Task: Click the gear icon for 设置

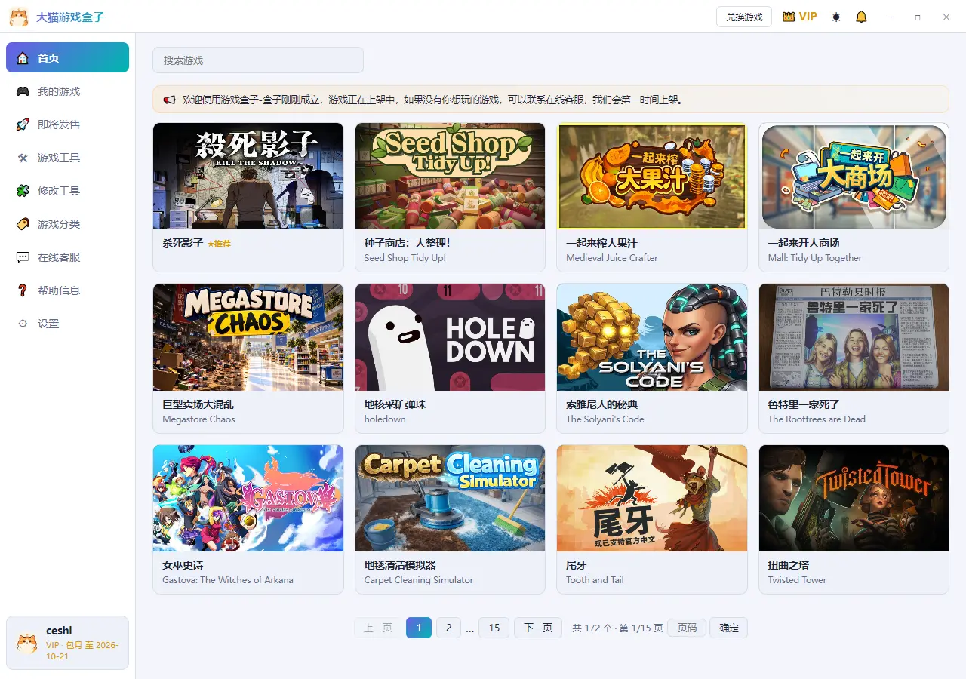Action: 23,324
